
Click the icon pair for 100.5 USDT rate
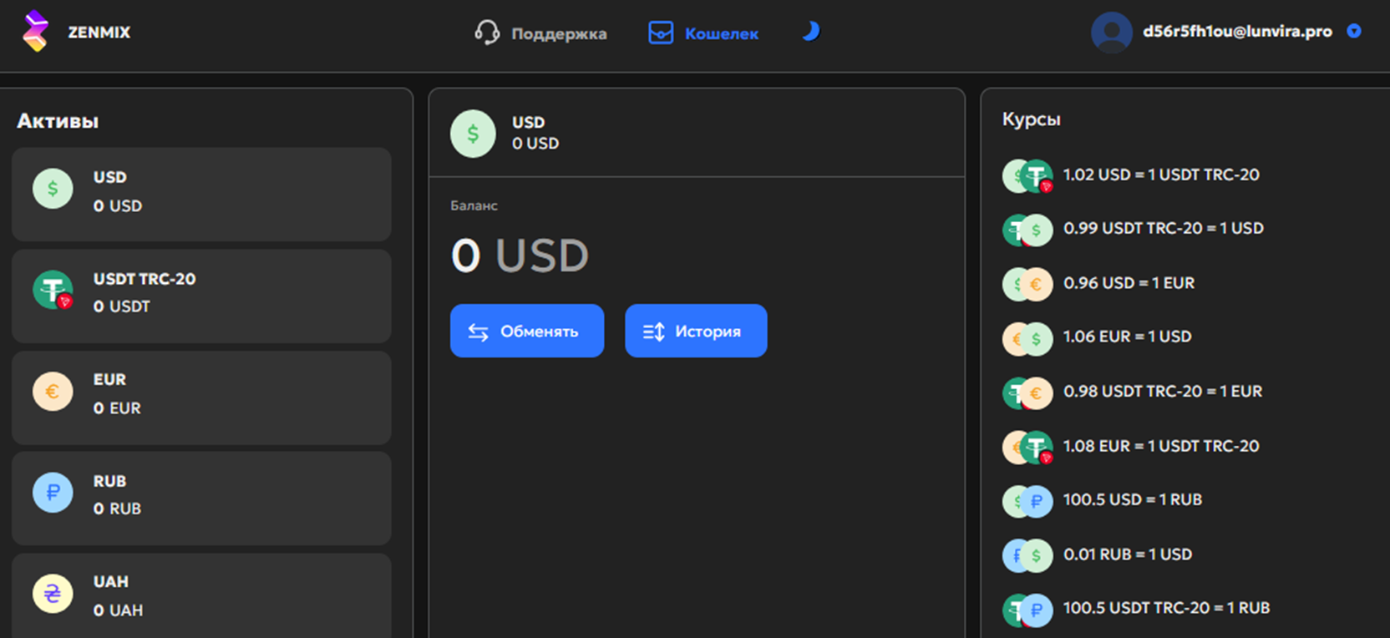point(1027,610)
